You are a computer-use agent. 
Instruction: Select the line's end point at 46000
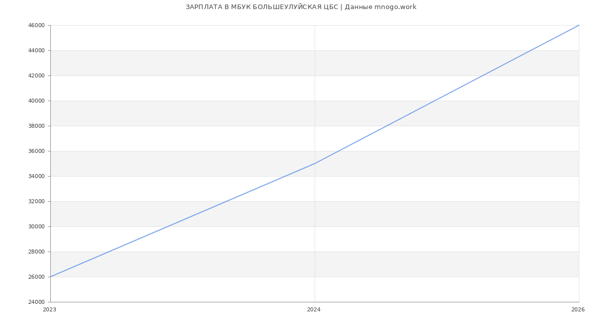coord(579,25)
